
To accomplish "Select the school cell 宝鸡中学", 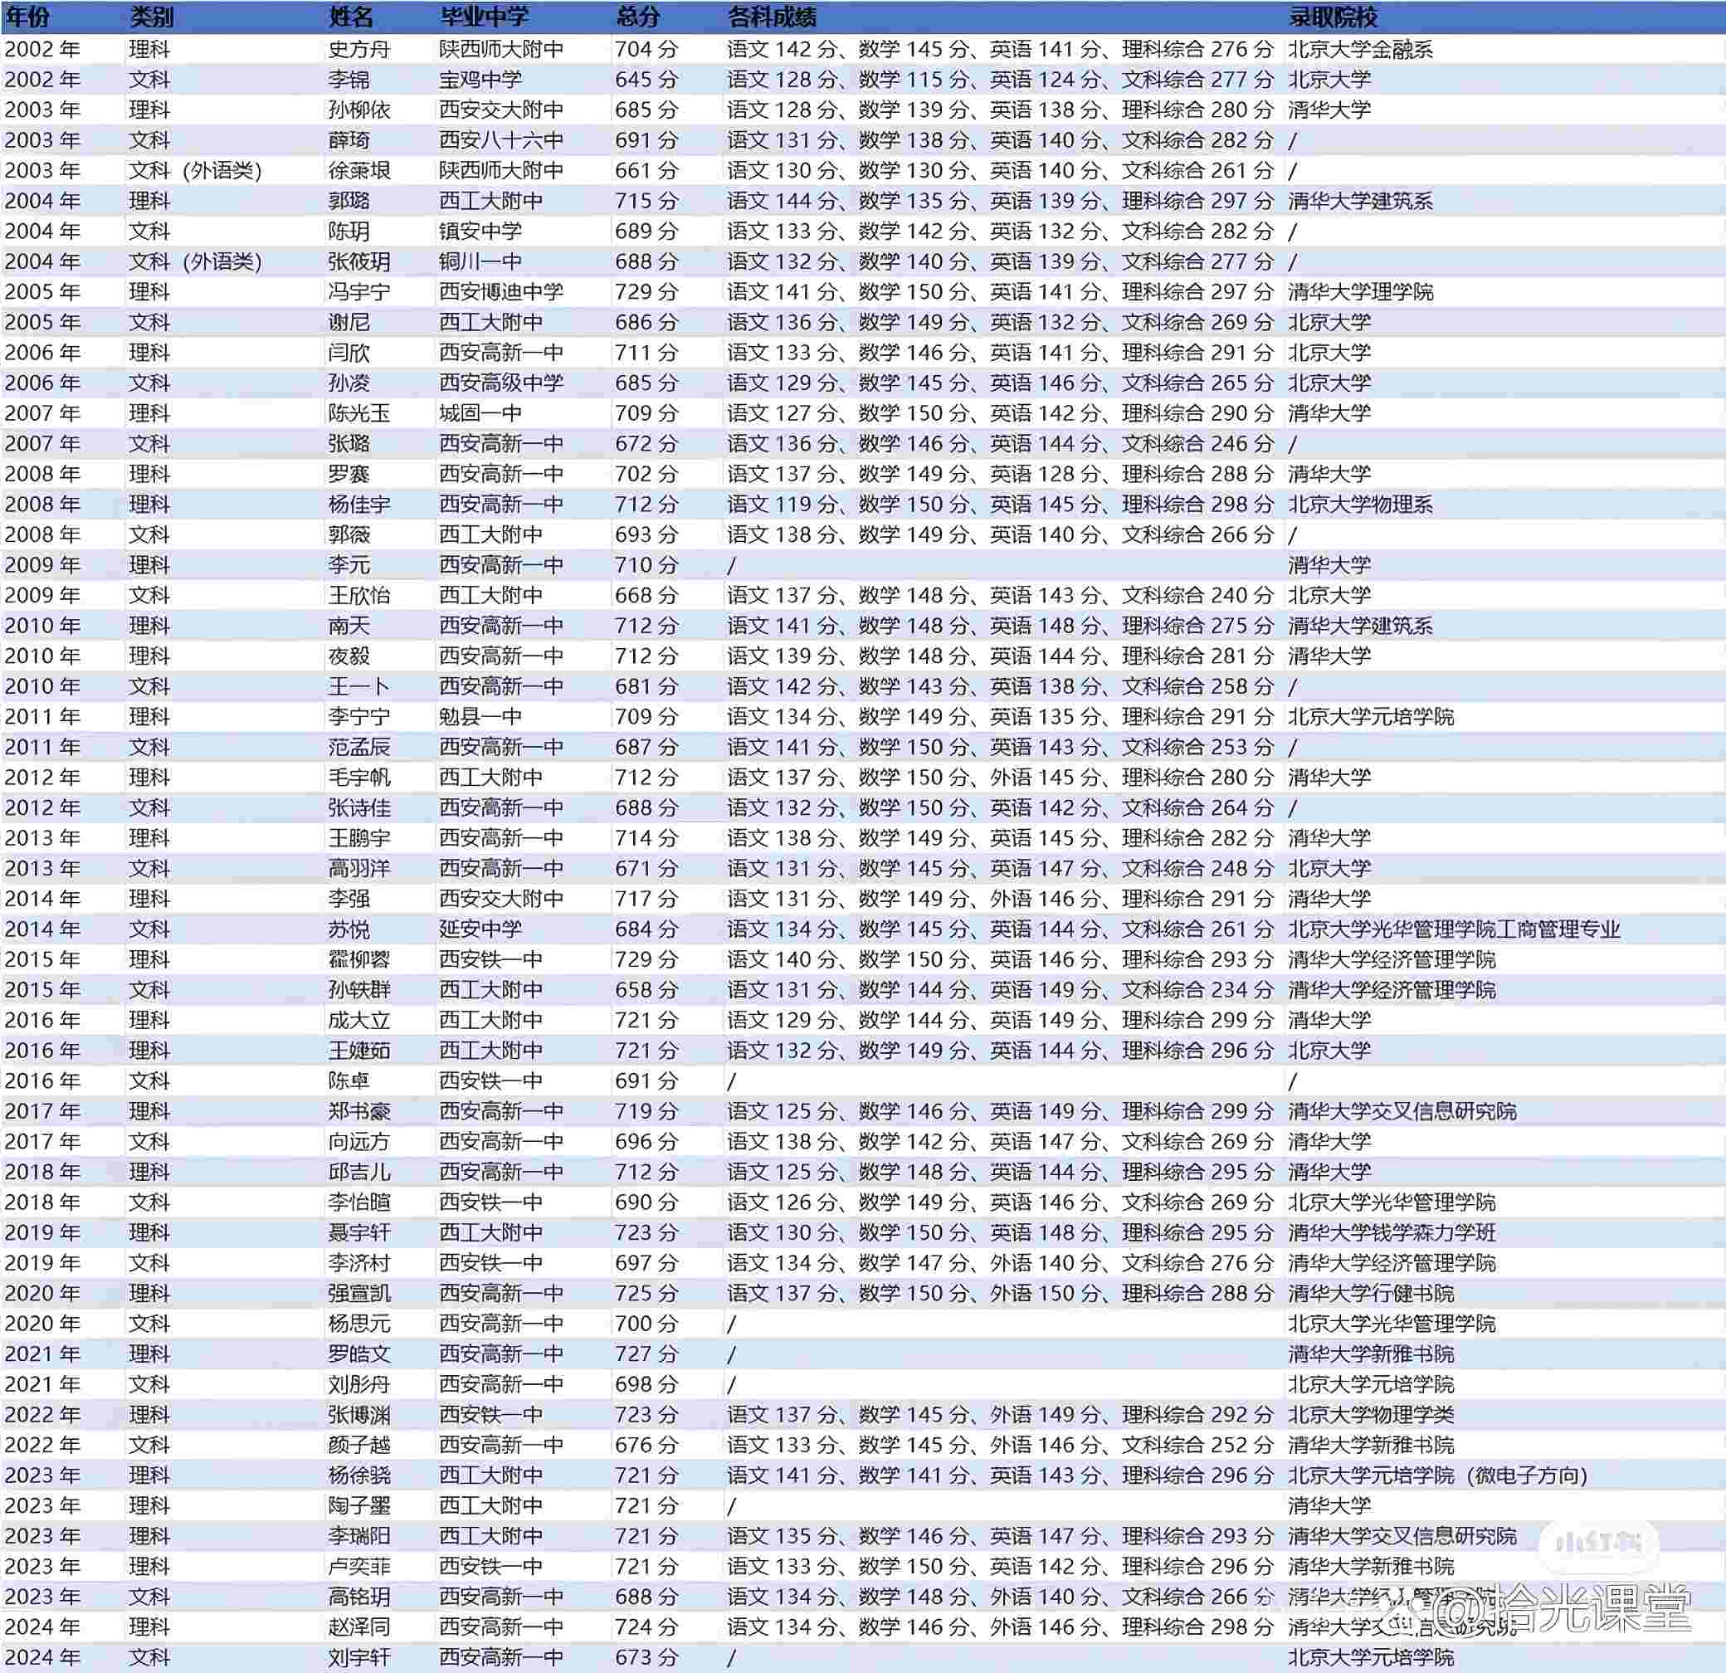I will point(480,79).
